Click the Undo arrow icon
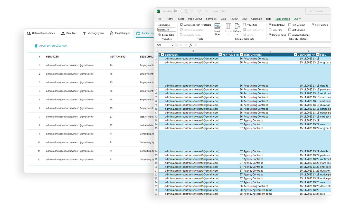The image size is (350, 208). pyautogui.click(x=192, y=11)
